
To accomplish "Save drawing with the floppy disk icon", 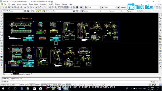I will click(x=9, y=7).
